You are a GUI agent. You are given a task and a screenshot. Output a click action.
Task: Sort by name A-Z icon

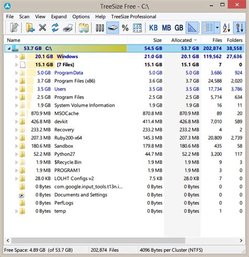226,28
